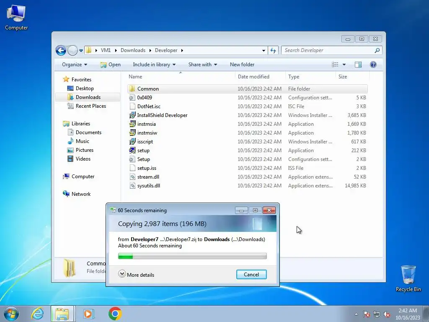Change view using the view icon
The width and height of the screenshot is (429, 322).
(x=335, y=65)
